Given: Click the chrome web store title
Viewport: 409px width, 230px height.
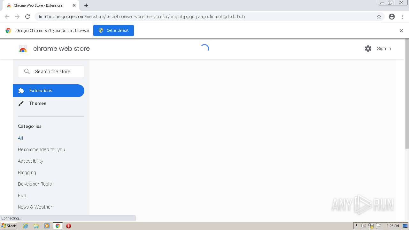Looking at the screenshot, I should click(61, 49).
